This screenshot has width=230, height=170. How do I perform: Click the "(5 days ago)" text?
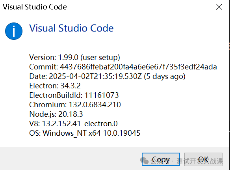point(165,77)
